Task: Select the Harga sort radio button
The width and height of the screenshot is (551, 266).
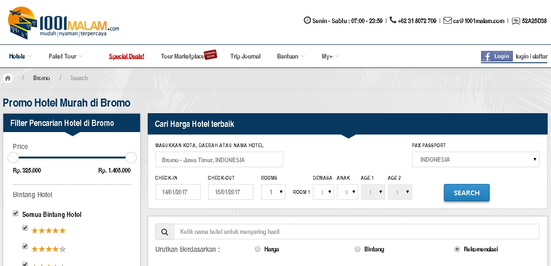Action: (258, 249)
